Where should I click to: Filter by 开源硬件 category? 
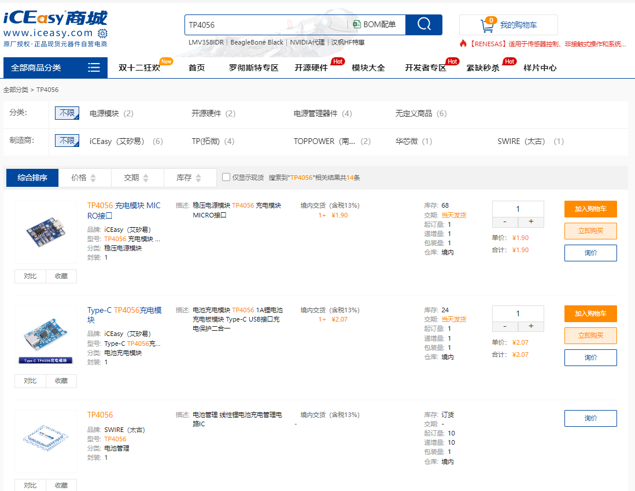(213, 113)
